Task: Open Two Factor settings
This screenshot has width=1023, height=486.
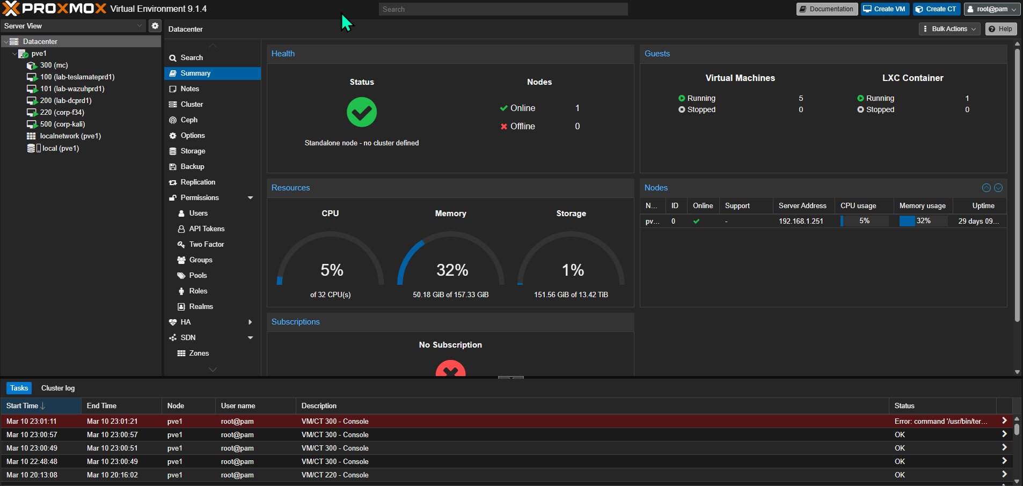Action: pos(213,244)
